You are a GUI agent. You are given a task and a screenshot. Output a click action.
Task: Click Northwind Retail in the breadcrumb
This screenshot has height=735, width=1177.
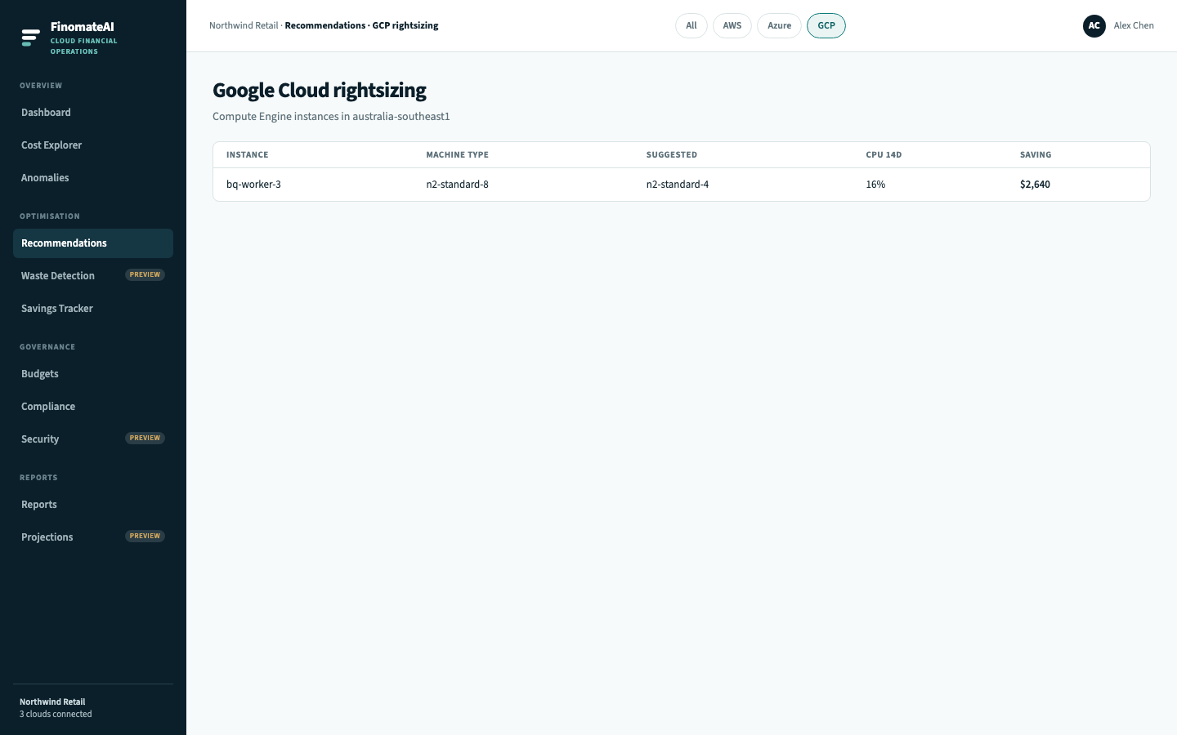pyautogui.click(x=244, y=26)
